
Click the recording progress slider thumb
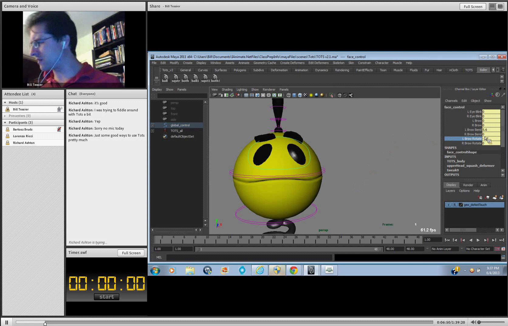click(x=45, y=323)
